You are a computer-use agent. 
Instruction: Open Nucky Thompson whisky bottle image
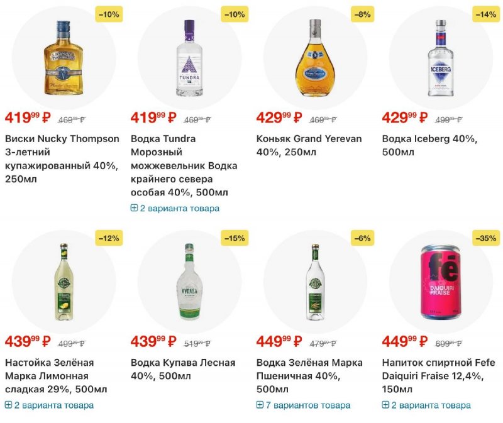point(64,58)
